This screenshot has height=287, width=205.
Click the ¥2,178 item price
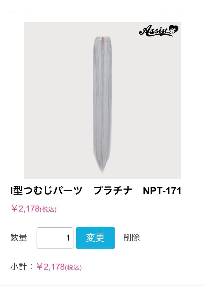click(25, 209)
